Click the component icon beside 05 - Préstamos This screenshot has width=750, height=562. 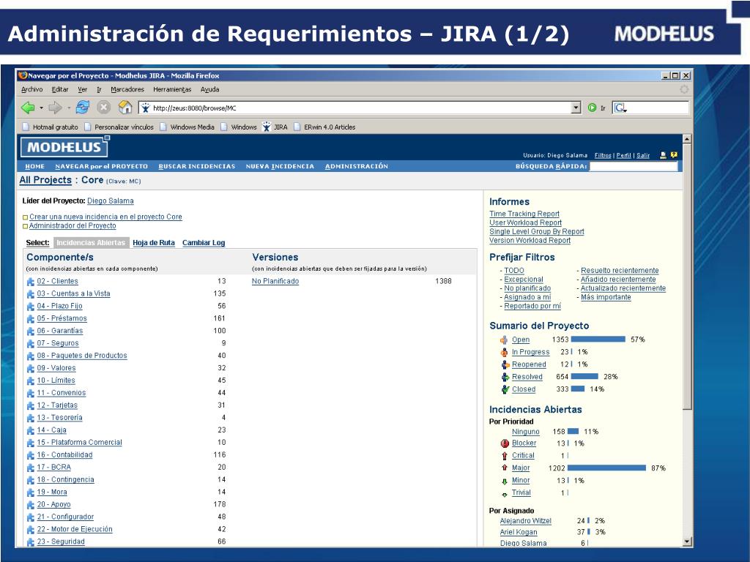[x=31, y=319]
